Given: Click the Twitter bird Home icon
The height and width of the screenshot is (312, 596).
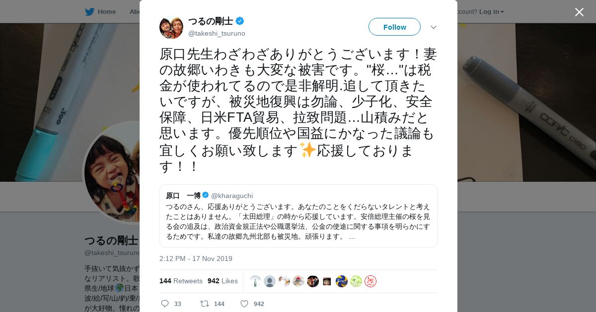Looking at the screenshot, I should pos(89,11).
